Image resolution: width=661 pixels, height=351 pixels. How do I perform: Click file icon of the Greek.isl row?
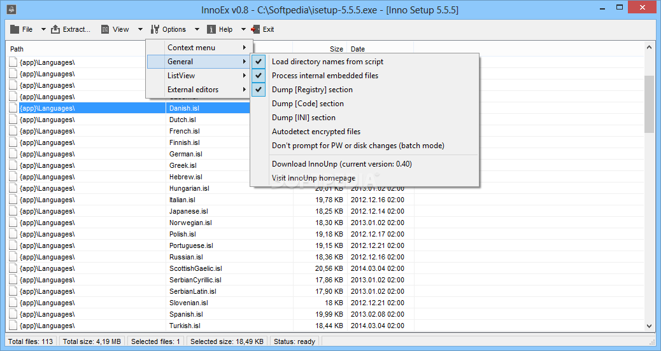[x=13, y=165]
